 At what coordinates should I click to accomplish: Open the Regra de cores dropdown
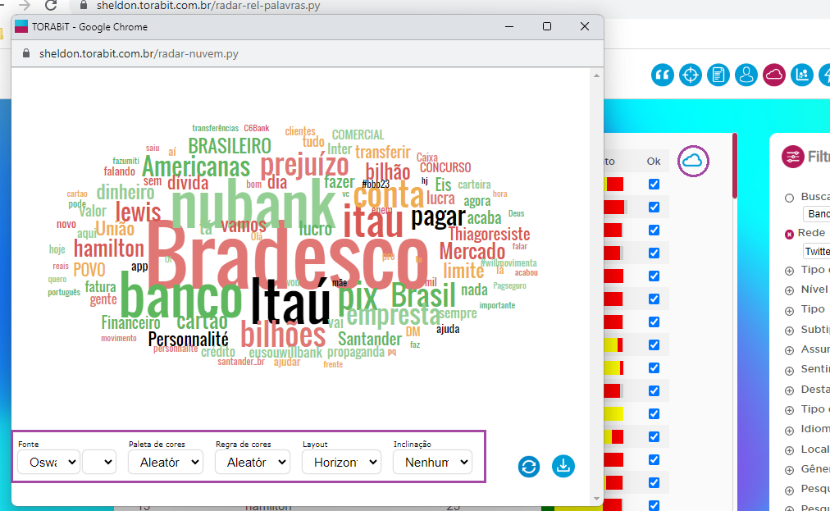tap(253, 463)
